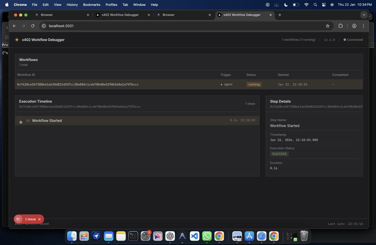This screenshot has width=376, height=245.
Task: Click the Completed column header
Action: click(340, 75)
